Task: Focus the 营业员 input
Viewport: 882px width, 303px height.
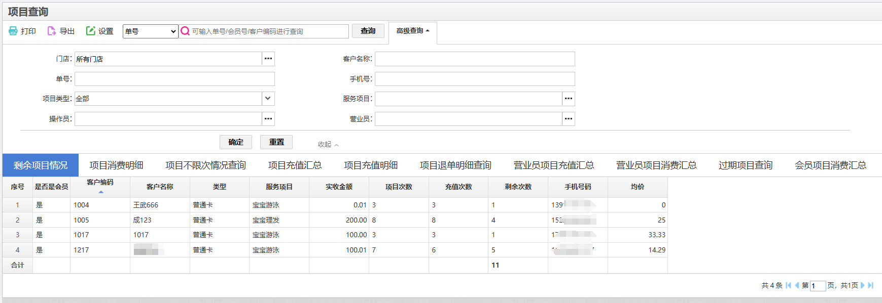Action: pyautogui.click(x=469, y=119)
